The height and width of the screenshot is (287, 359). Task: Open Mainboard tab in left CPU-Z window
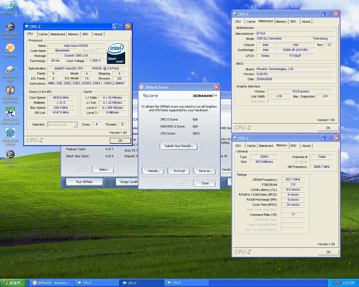click(58, 34)
